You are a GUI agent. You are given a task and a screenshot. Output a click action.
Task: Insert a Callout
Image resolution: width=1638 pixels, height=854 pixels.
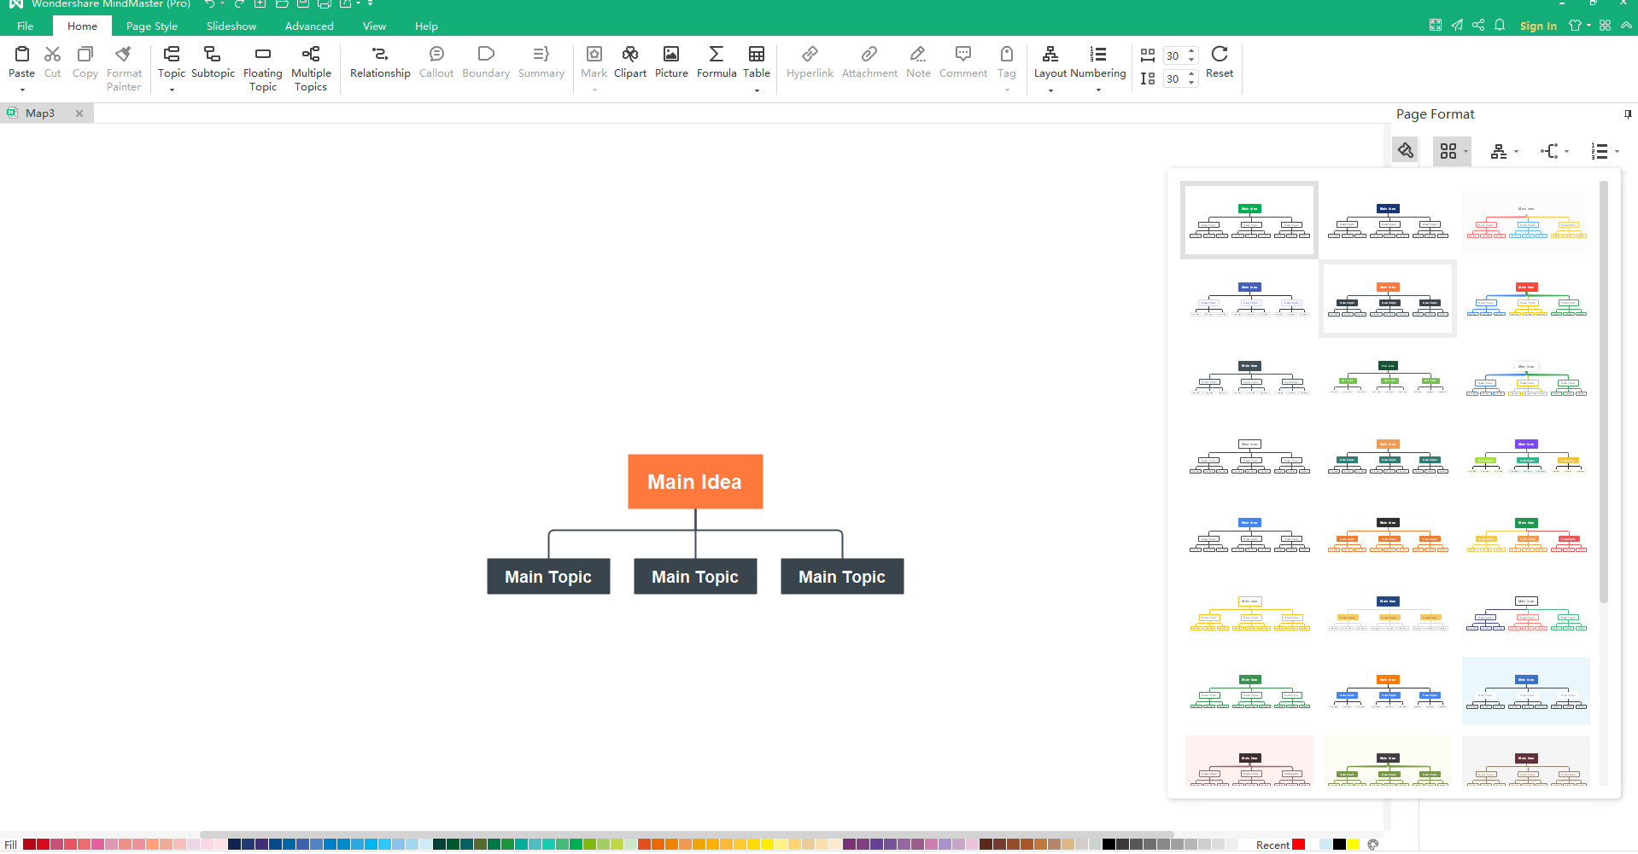(x=436, y=62)
